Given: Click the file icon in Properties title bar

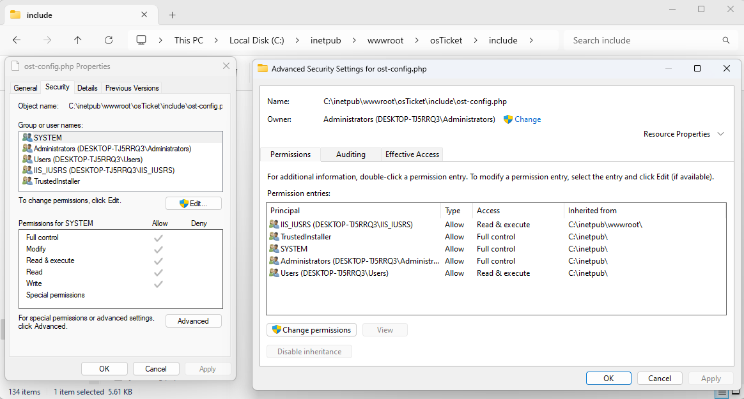Looking at the screenshot, I should coord(15,66).
